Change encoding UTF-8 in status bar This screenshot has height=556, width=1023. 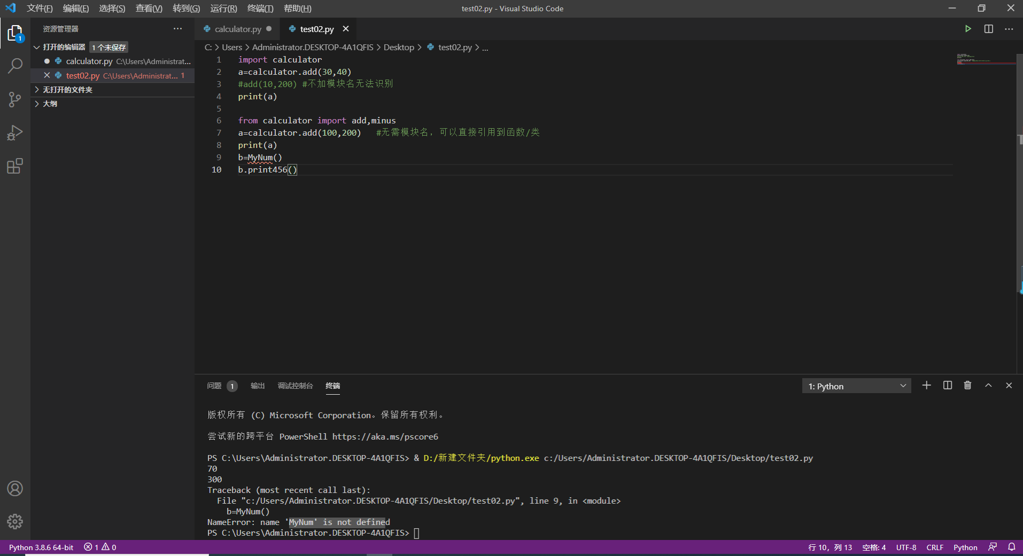click(906, 547)
